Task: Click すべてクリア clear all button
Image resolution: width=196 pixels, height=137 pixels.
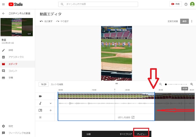Action: pyautogui.click(x=126, y=134)
